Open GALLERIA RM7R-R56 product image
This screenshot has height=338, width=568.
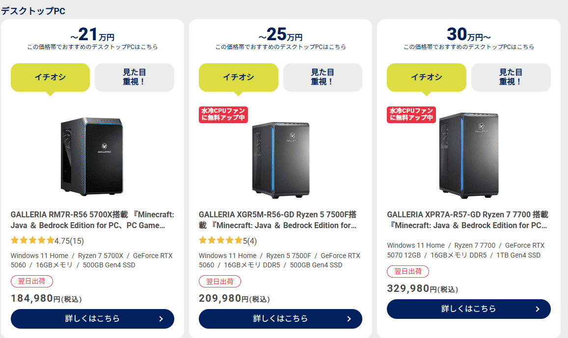pos(92,155)
